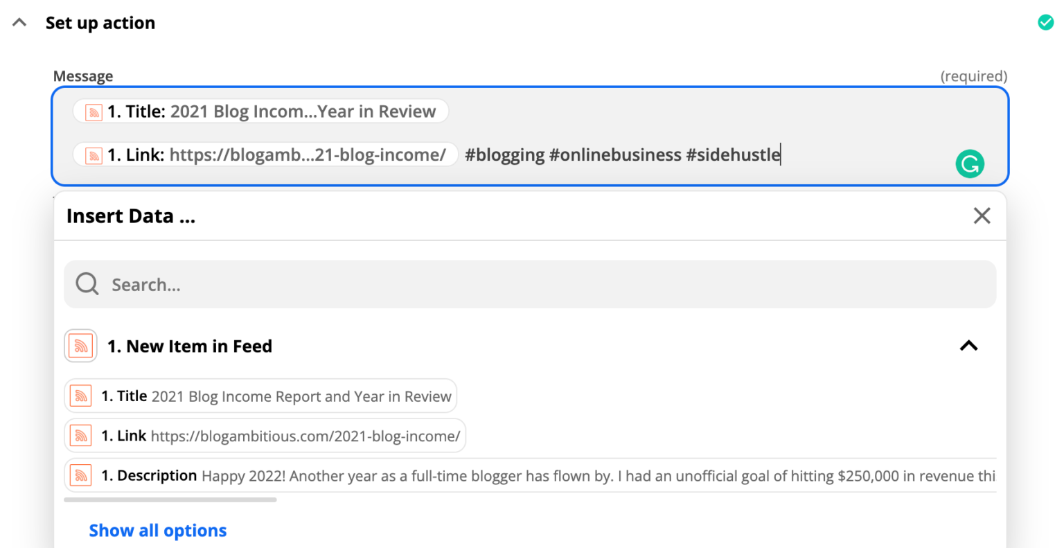
Task: Click the RSS icon on the Title pill
Action: coord(93,111)
